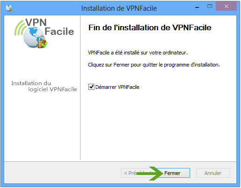Screen dimensions: 241x188
Task: Click the Fin de l'installation de VPNFacile heading
Action: (x=150, y=27)
